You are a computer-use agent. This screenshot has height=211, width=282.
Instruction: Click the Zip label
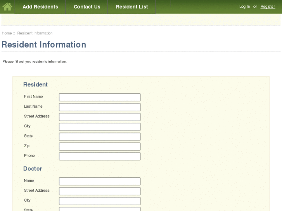pos(27,146)
